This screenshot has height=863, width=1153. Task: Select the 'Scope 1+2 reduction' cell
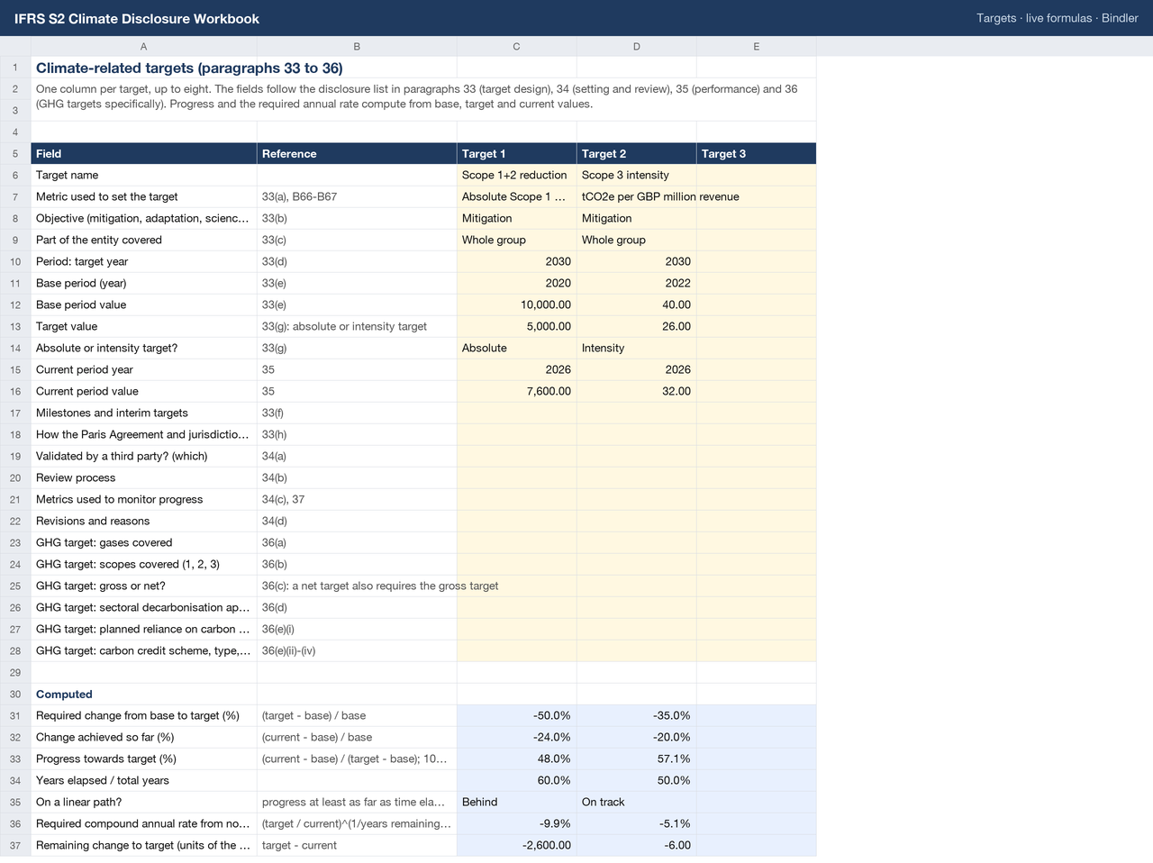516,176
